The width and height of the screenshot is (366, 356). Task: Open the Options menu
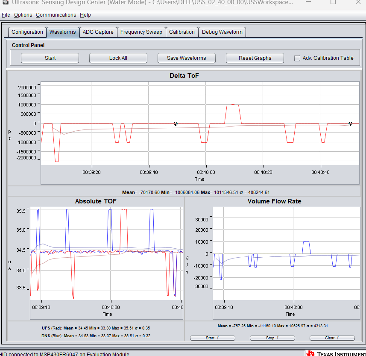[x=23, y=15]
